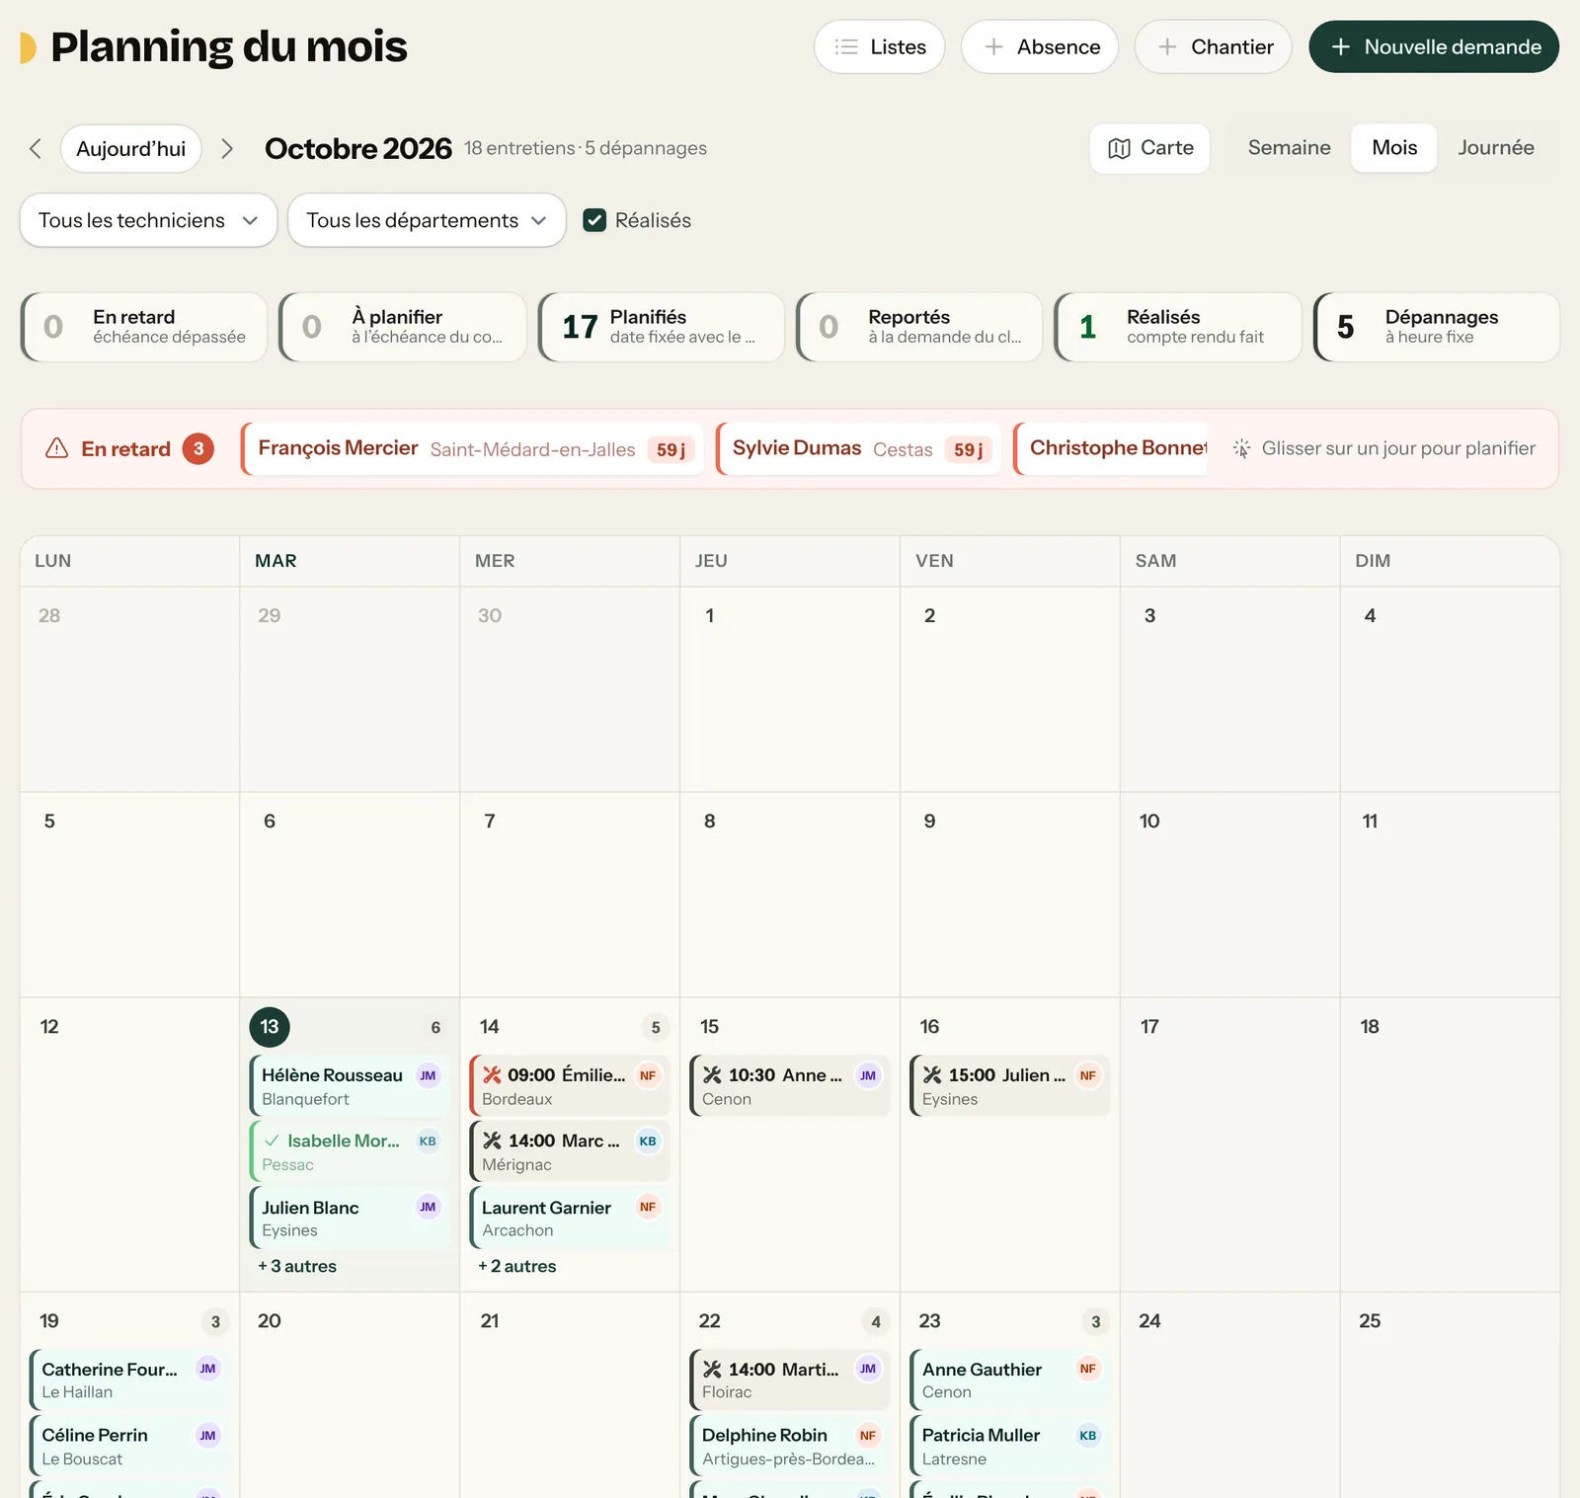Open Tous les techniciens dropdown

coord(148,220)
